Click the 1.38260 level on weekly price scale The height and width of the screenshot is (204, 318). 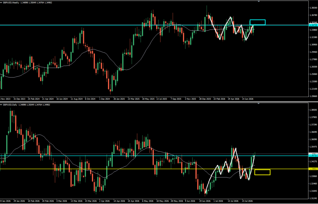pyautogui.click(x=314, y=8)
